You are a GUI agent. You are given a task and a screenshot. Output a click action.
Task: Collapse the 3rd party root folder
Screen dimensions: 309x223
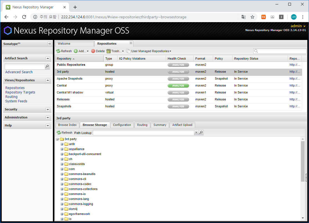coord(57,139)
